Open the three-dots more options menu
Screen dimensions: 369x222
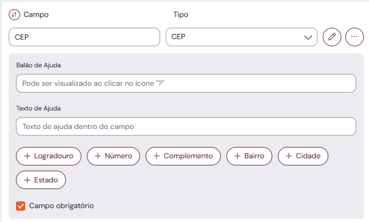click(355, 37)
